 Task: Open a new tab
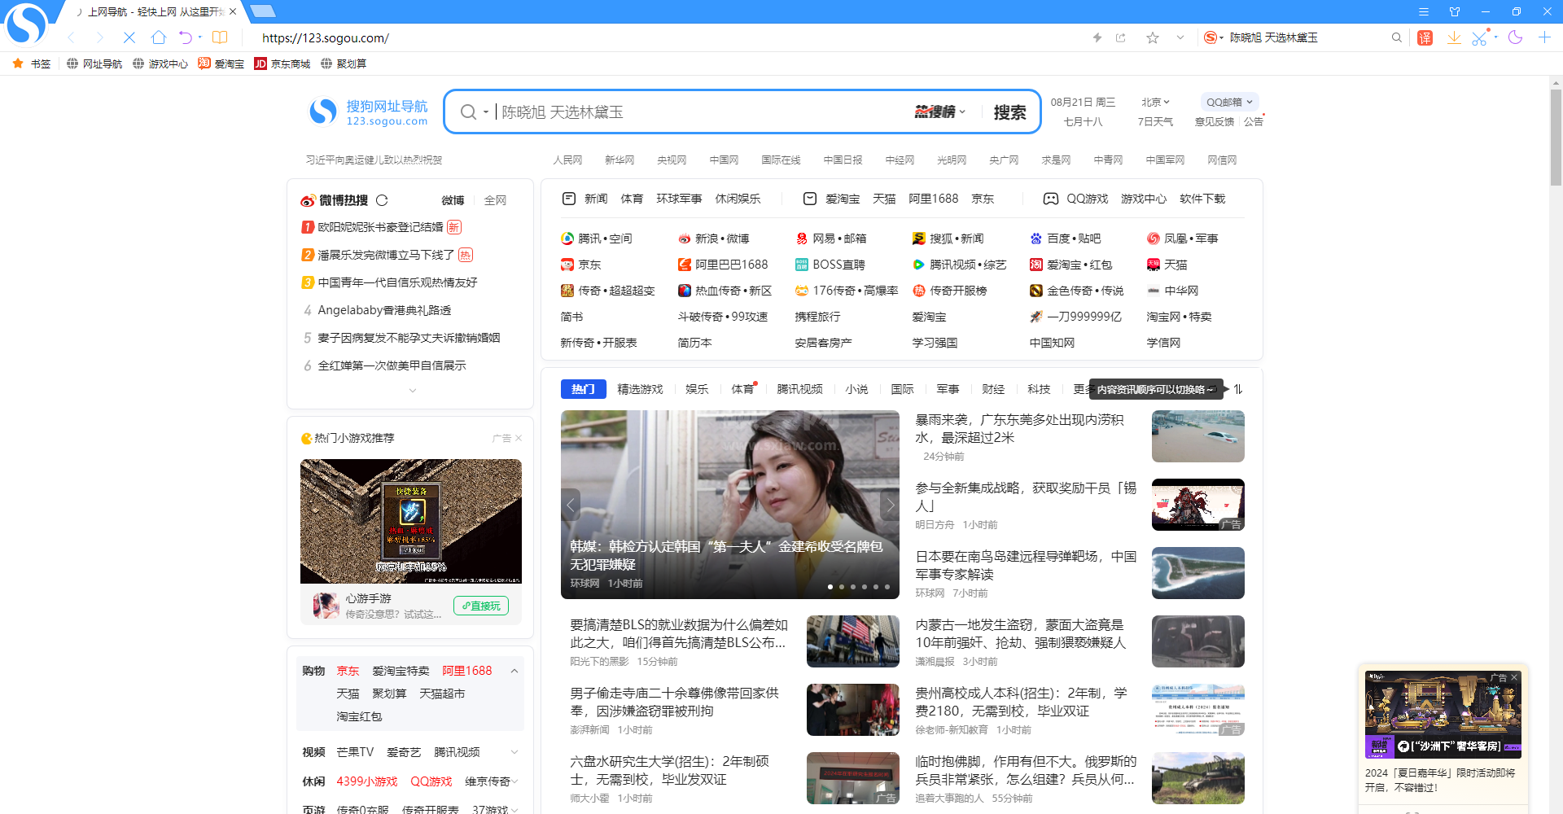click(262, 11)
